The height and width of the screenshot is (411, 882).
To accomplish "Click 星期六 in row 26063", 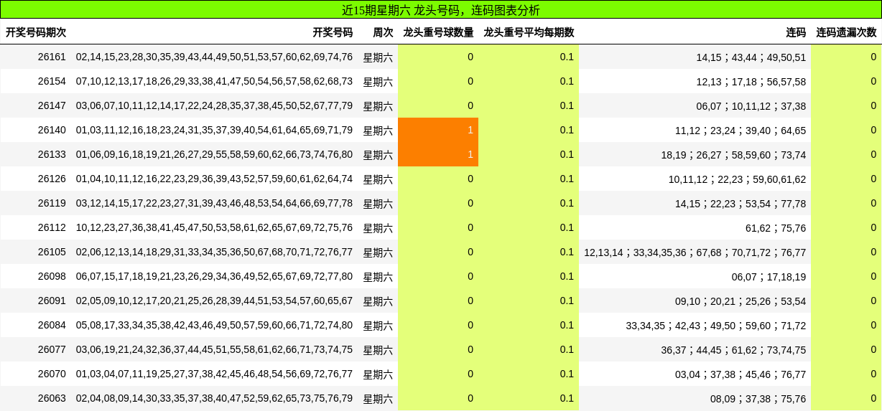I will (378, 399).
